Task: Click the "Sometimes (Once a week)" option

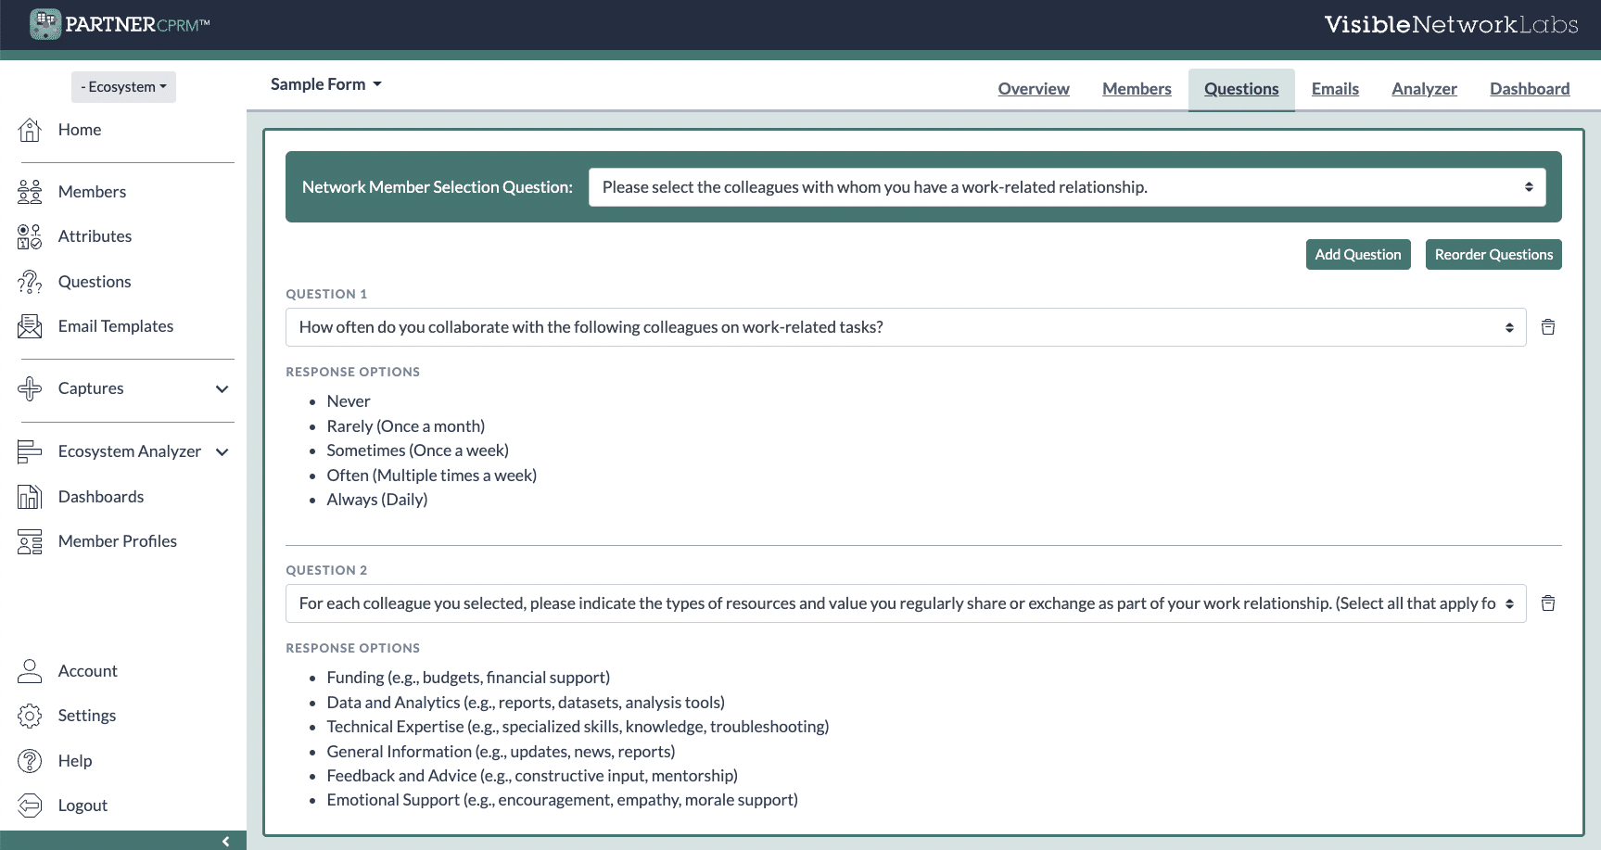Action: [418, 450]
